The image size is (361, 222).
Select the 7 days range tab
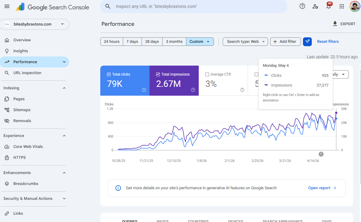(132, 42)
